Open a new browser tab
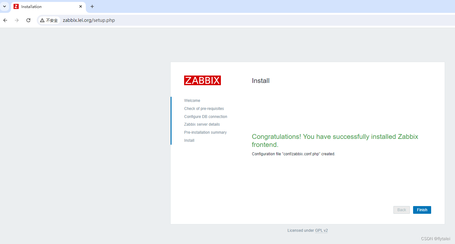This screenshot has width=455, height=244. (x=92, y=6)
